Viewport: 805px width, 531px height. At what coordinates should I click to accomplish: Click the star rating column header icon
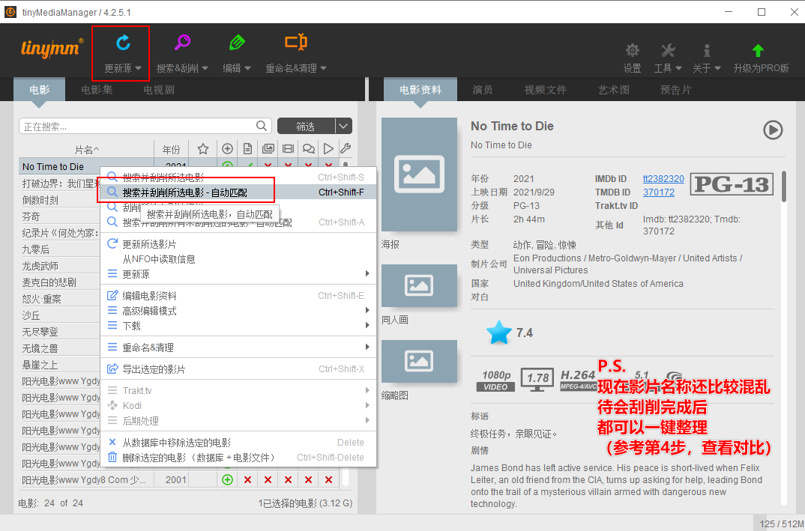tap(203, 149)
